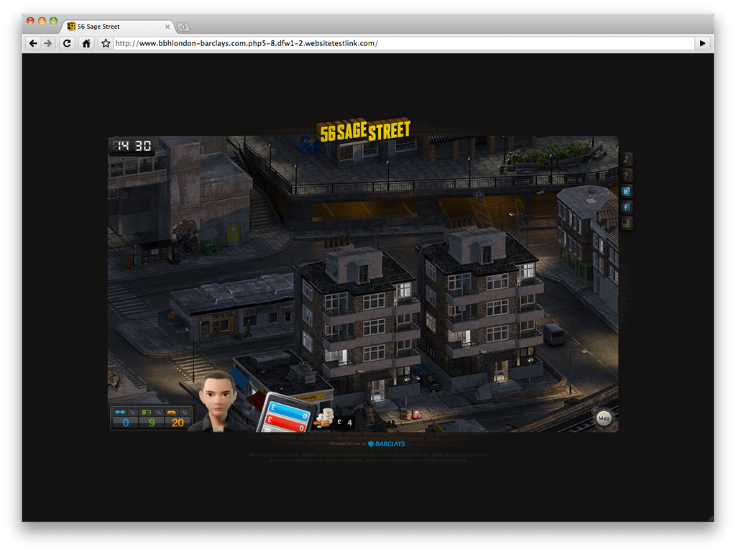Click the mobile phone showing bank balances
Viewport: 736px width, 552px height.
[x=286, y=413]
